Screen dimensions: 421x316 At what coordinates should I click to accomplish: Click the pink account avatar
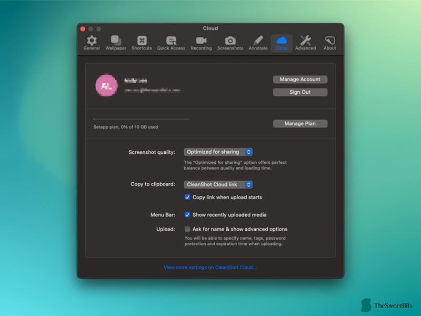(x=107, y=85)
